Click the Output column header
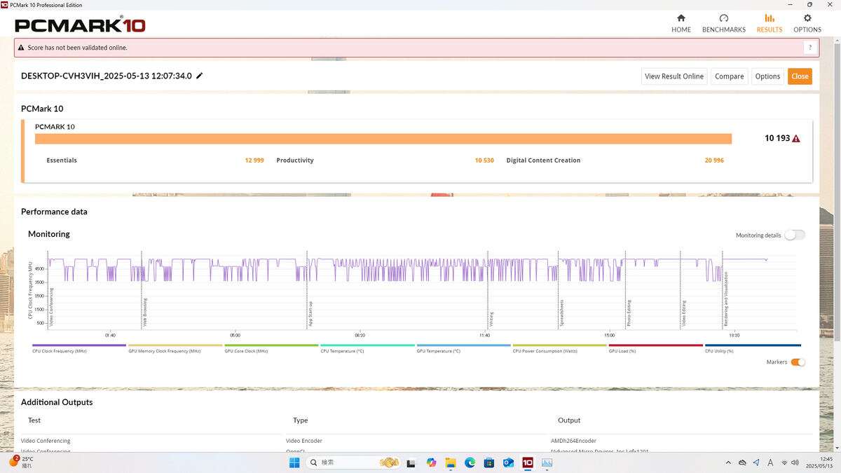Viewport: 841px width, 473px height. [569, 420]
